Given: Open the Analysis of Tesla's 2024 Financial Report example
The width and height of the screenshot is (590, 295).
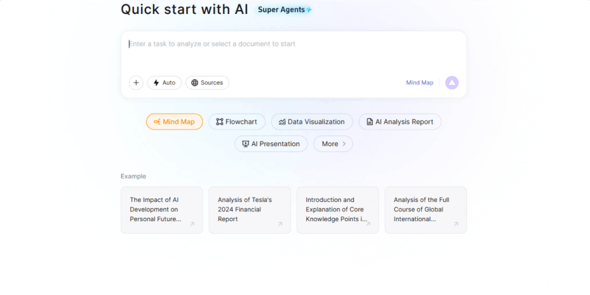Looking at the screenshot, I should point(246,209).
